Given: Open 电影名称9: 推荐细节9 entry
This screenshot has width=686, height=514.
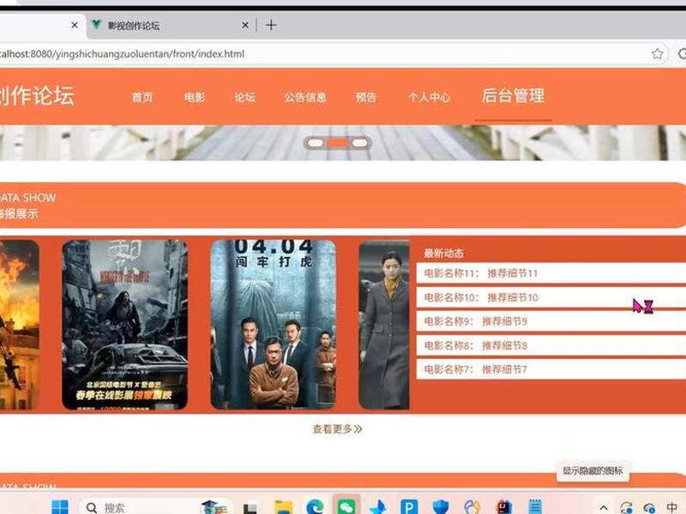Looking at the screenshot, I should click(551, 322).
